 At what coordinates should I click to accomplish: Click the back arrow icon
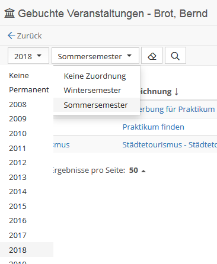tap(11, 36)
